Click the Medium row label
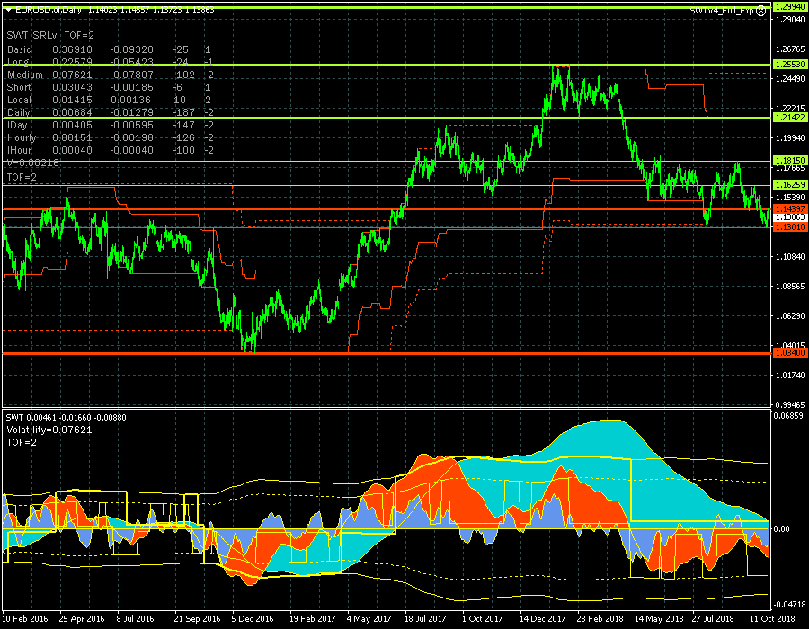This screenshot has height=629, width=809. point(24,75)
